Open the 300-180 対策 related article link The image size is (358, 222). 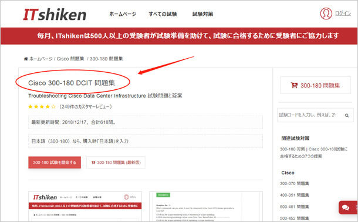coord(314,153)
